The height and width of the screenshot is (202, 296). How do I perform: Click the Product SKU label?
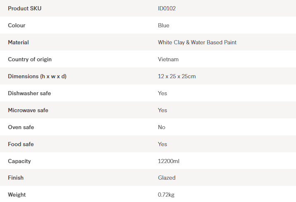pyautogui.click(x=25, y=8)
